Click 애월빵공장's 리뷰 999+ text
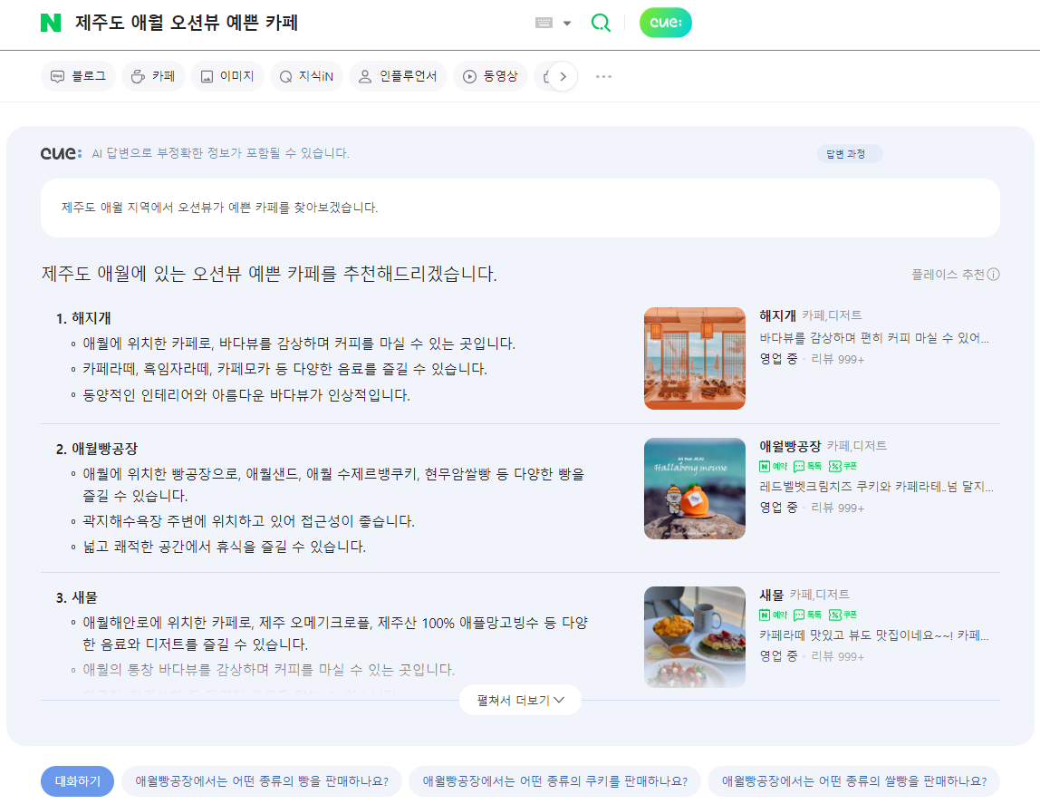 tap(838, 508)
